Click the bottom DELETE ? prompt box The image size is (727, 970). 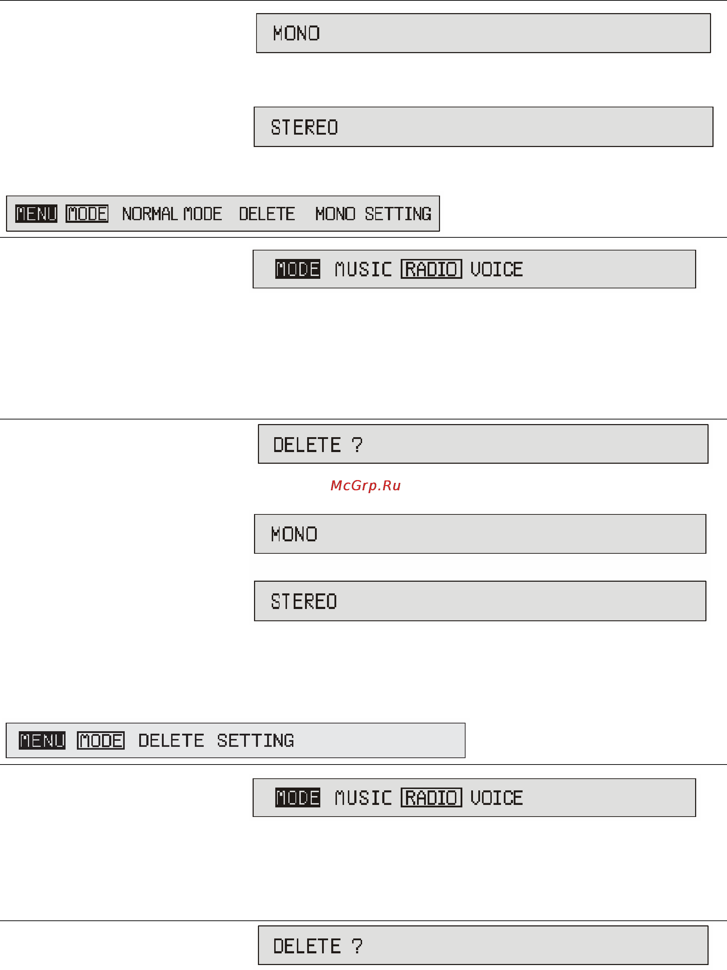(x=483, y=945)
